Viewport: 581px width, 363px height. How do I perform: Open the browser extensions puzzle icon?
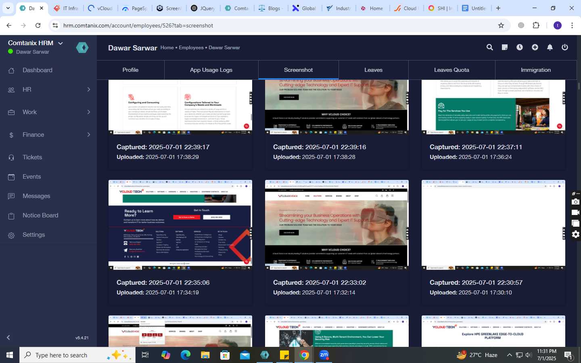(536, 25)
